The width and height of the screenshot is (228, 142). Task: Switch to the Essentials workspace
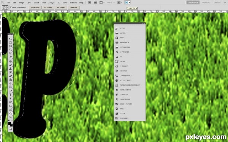coord(193,3)
